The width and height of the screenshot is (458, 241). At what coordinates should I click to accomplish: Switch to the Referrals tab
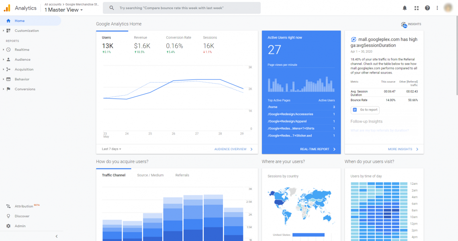(x=182, y=175)
